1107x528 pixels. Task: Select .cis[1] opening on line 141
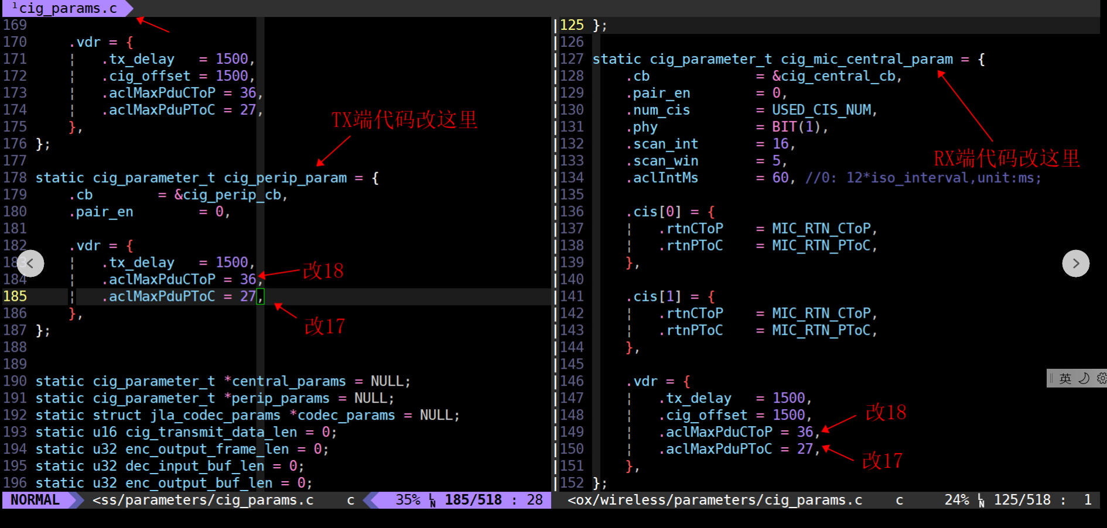pos(671,297)
